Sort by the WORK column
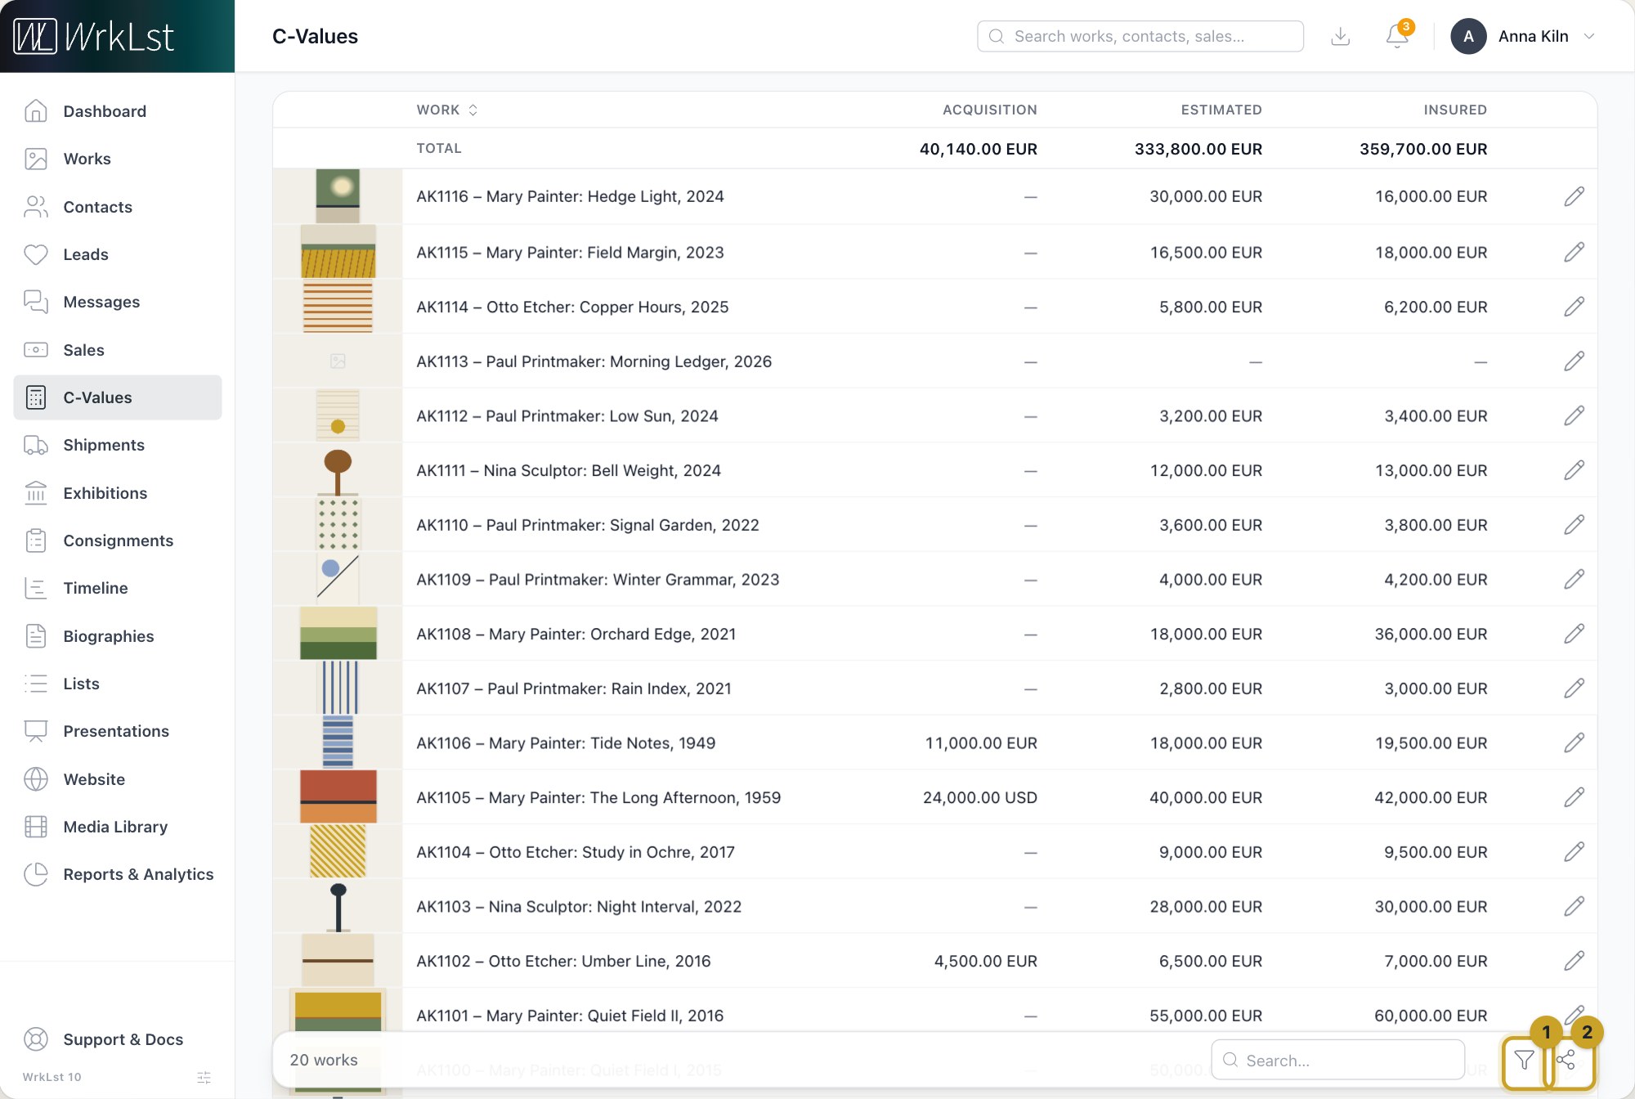The image size is (1635, 1099). pyautogui.click(x=447, y=110)
